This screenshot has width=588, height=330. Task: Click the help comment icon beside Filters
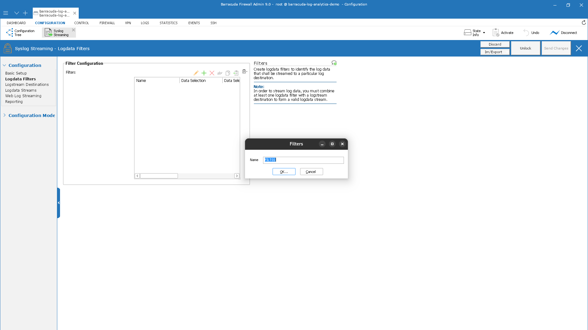(334, 63)
